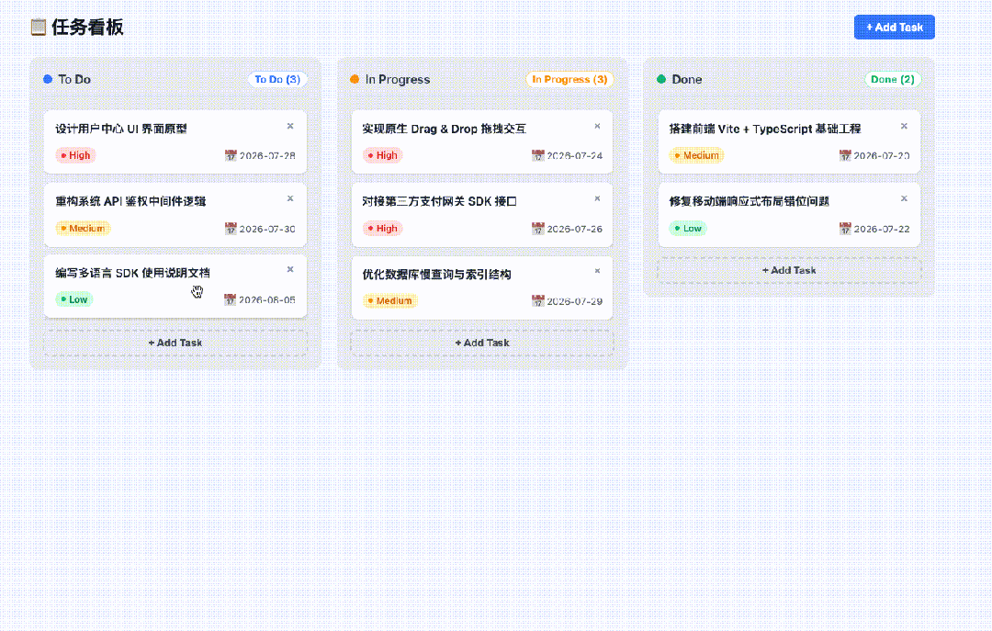Remove the 重构系统 API 鉴权中间件逻辑 card
Screen dimensions: 992x631
[x=290, y=198]
